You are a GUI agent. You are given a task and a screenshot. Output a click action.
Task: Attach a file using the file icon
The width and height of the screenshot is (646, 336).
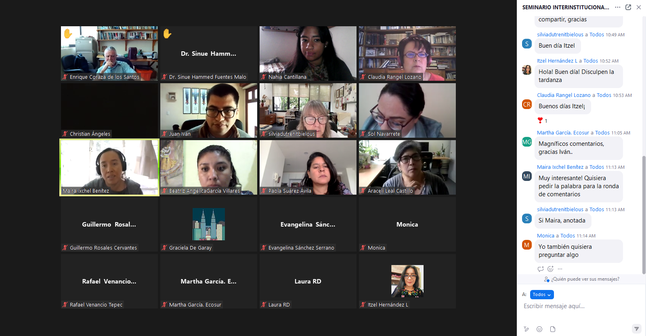pyautogui.click(x=553, y=329)
